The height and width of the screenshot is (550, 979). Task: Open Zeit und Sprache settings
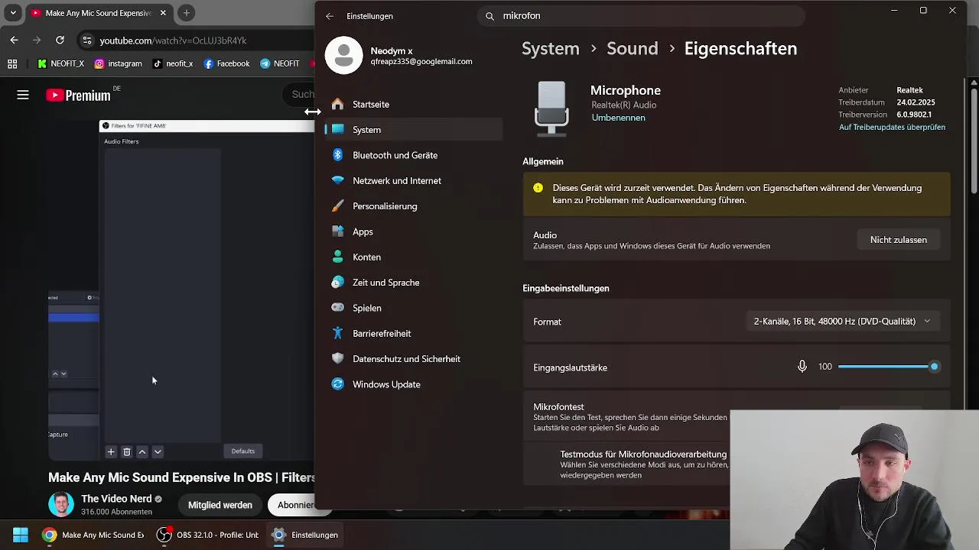pos(413,283)
